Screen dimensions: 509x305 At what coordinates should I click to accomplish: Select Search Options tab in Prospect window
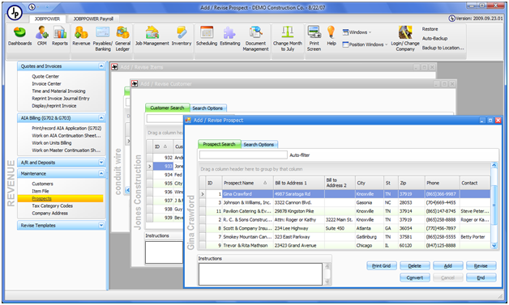[259, 145]
